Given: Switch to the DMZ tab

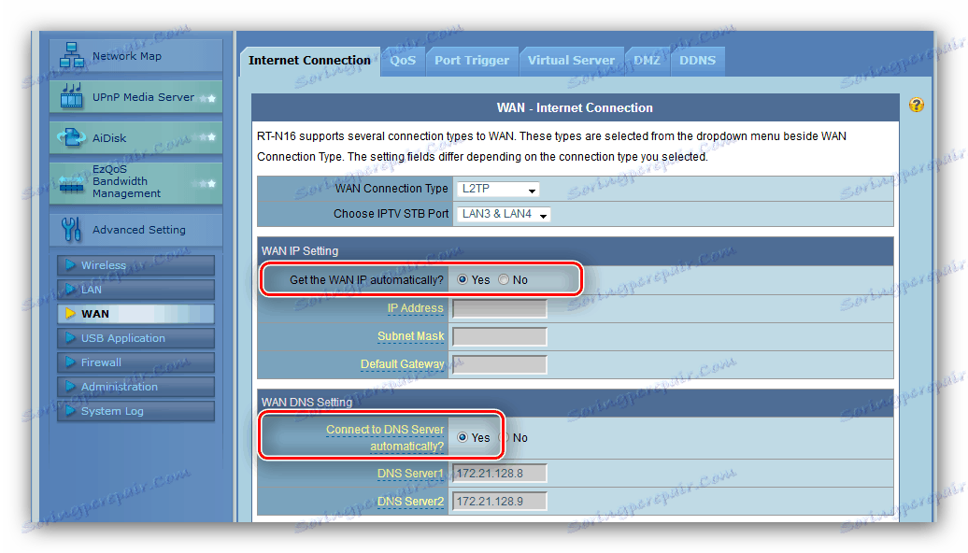Looking at the screenshot, I should (647, 61).
